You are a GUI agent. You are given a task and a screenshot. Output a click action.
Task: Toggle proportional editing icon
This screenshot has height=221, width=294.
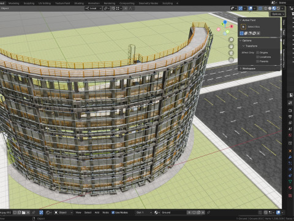(126, 9)
